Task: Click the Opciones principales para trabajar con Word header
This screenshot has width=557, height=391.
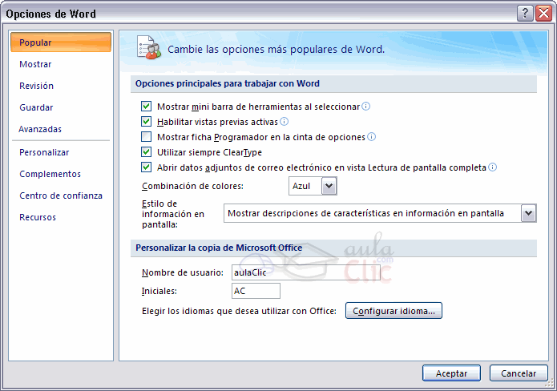Action: point(228,83)
